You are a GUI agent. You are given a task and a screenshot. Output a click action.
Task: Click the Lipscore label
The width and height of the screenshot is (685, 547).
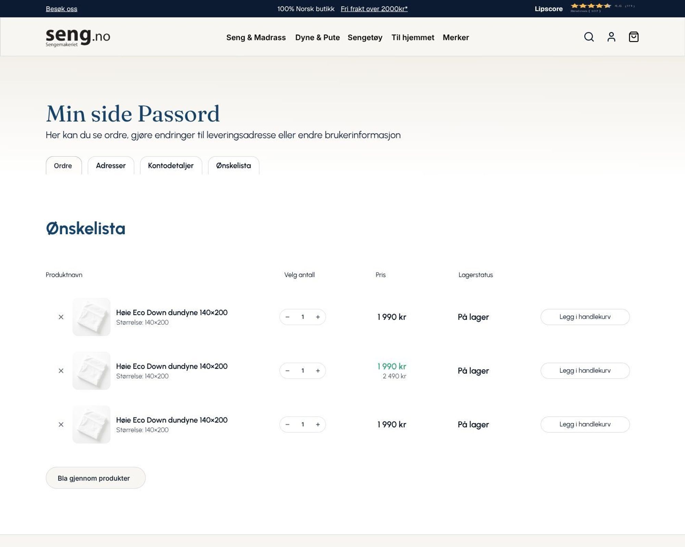click(x=549, y=9)
